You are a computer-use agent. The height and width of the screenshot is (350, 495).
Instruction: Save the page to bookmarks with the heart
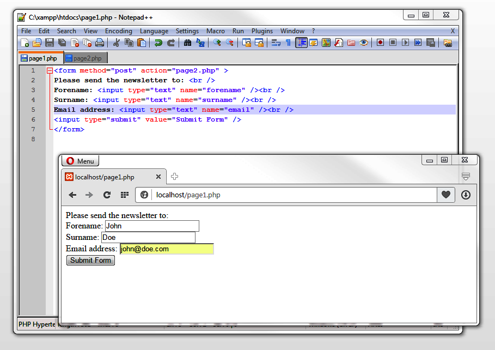(x=445, y=195)
